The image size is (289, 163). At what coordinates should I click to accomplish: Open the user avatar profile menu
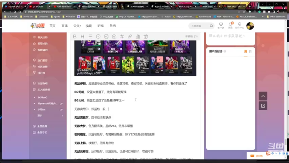250,26
